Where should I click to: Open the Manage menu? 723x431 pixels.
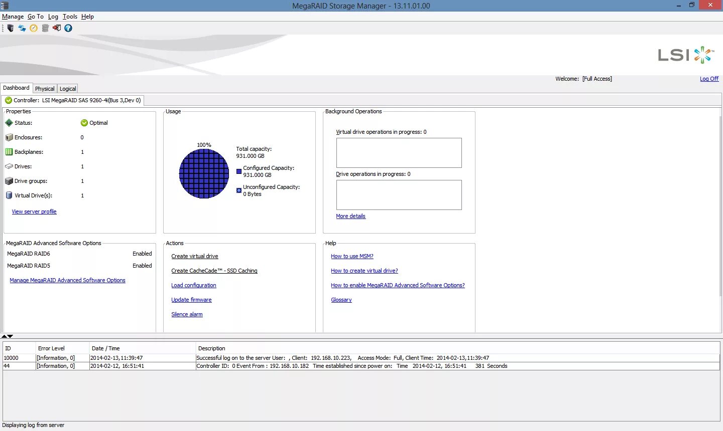[13, 17]
